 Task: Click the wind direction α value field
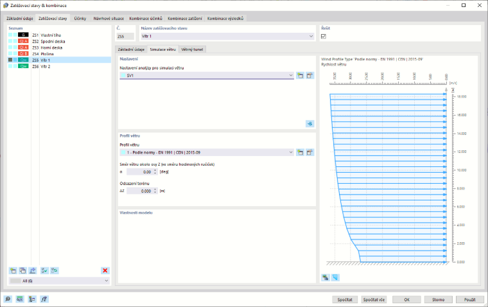140,172
